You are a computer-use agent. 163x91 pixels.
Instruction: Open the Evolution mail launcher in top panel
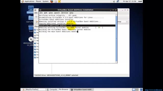[x=56, y=1]
